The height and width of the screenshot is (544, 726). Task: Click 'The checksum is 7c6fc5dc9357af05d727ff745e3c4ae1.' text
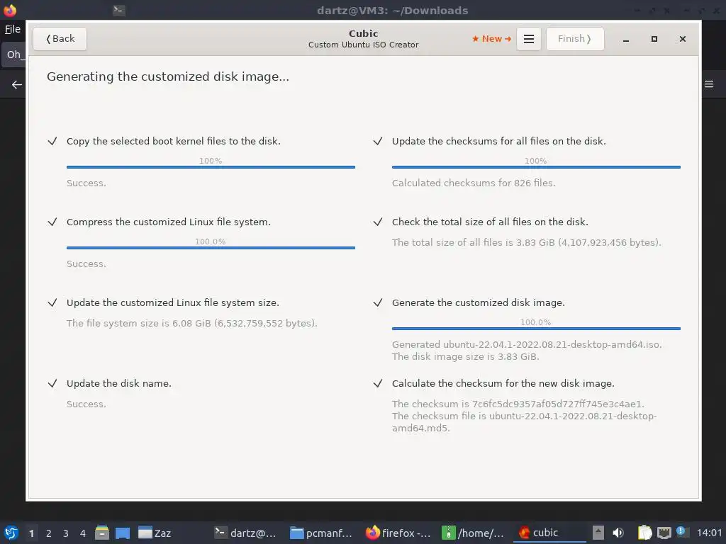coord(518,404)
